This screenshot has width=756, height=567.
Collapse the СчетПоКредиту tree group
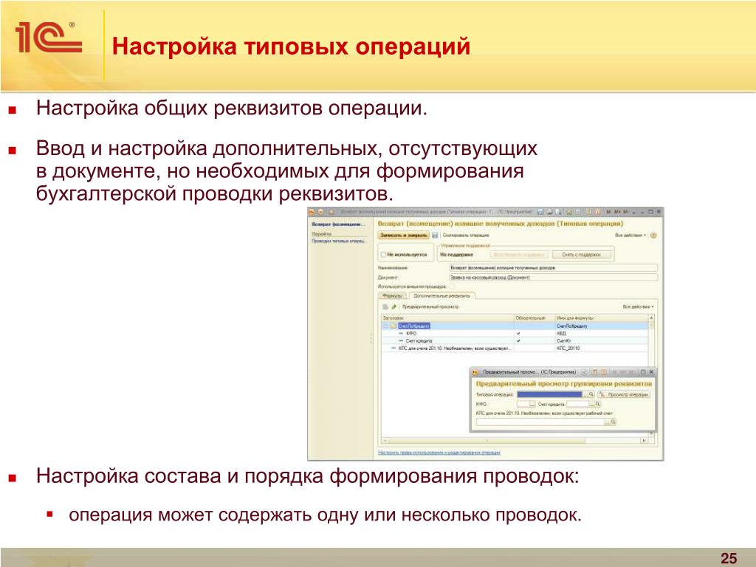(x=385, y=326)
